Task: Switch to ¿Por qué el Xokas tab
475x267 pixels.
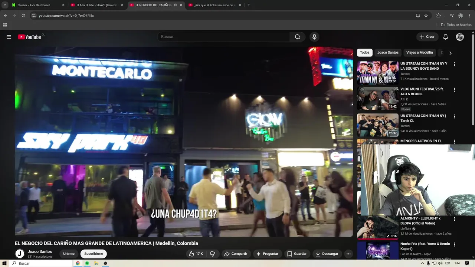Action: (x=215, y=5)
